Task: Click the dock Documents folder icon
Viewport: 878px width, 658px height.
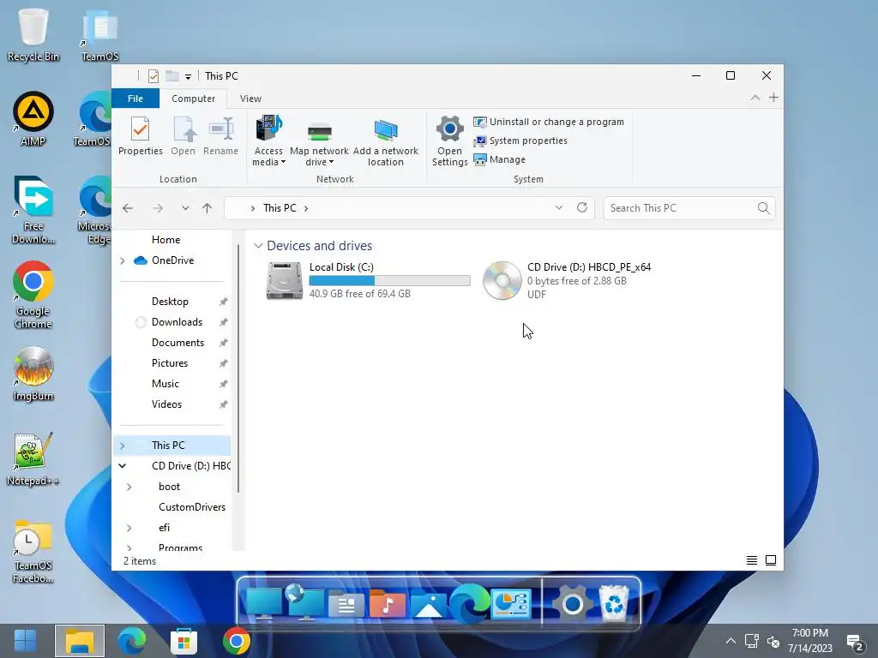Action: click(x=346, y=604)
